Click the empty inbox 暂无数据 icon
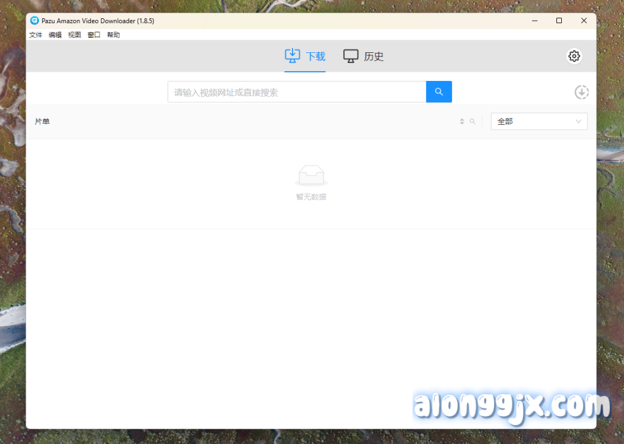 [311, 176]
